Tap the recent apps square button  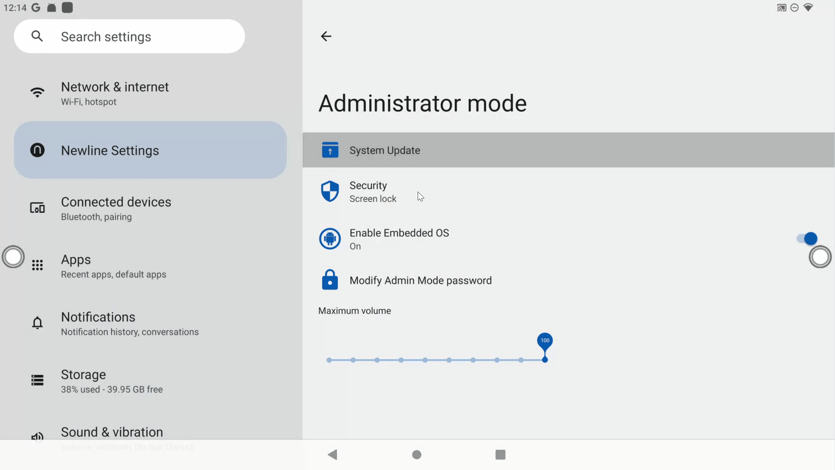point(500,454)
